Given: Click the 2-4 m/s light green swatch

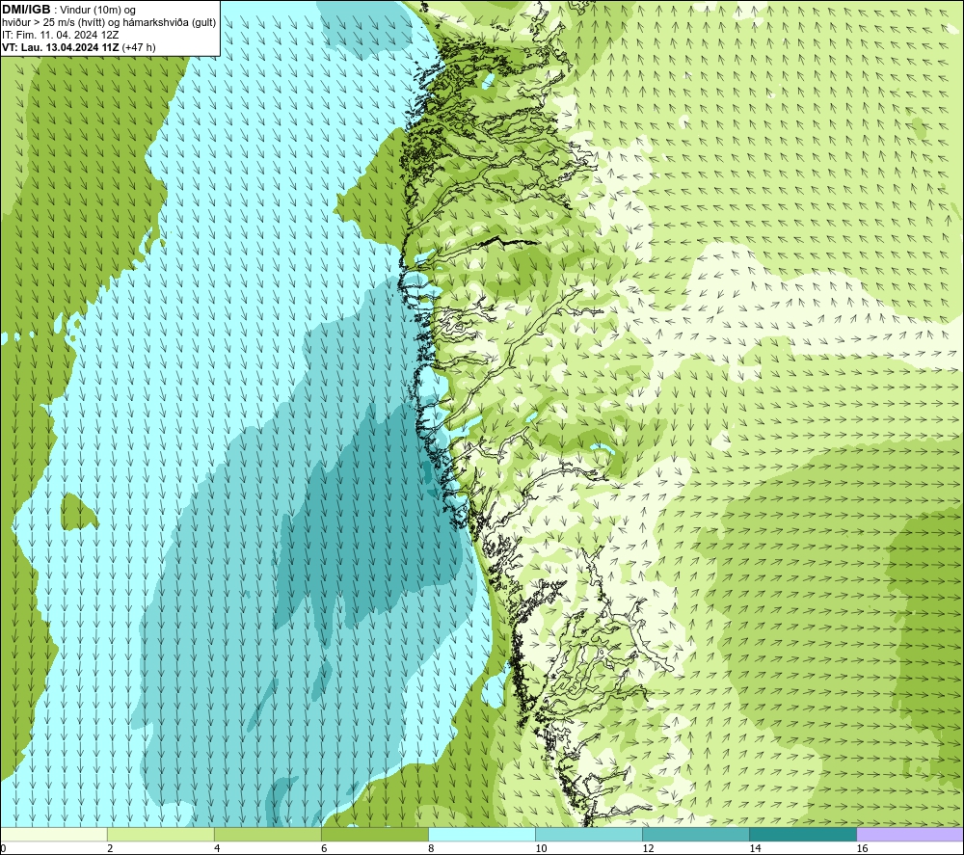Looking at the screenshot, I should (160, 834).
